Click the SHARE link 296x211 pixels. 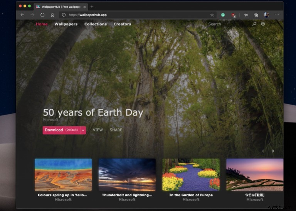click(x=116, y=130)
